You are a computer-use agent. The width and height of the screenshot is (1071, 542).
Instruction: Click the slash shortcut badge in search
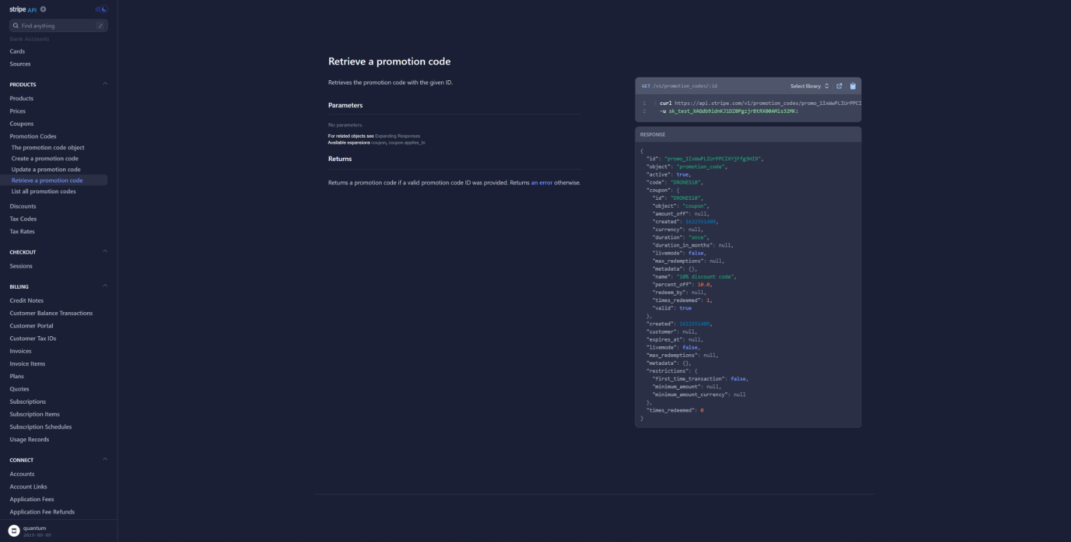[100, 25]
